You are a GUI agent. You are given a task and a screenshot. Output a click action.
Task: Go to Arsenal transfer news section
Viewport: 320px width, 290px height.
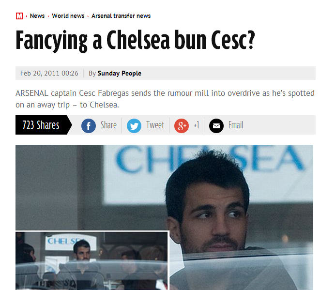(x=121, y=16)
